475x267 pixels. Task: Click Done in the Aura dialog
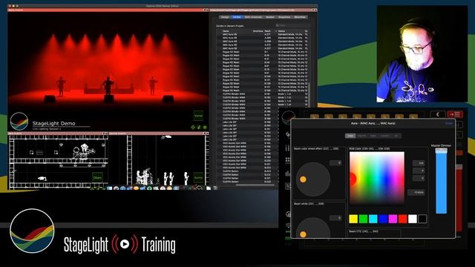[448, 123]
